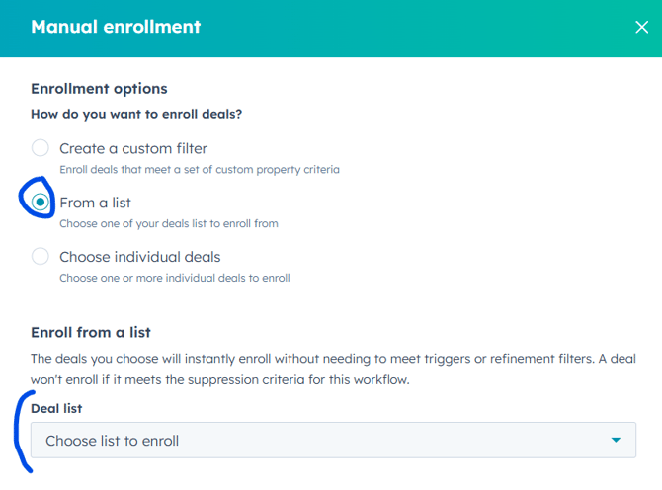Click the "Enroll from a list" section heading
Viewport: 662px width, 490px height.
pyautogui.click(x=90, y=332)
